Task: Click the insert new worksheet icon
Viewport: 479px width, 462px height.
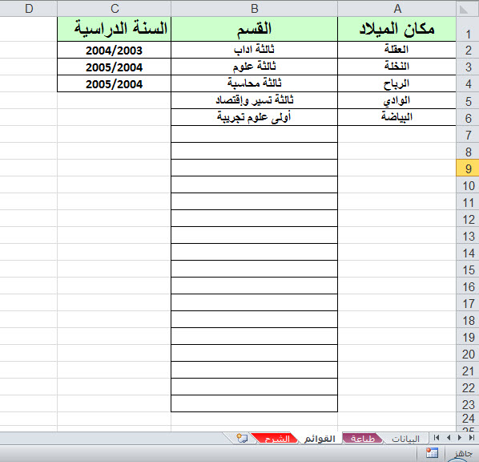Action: [x=242, y=438]
